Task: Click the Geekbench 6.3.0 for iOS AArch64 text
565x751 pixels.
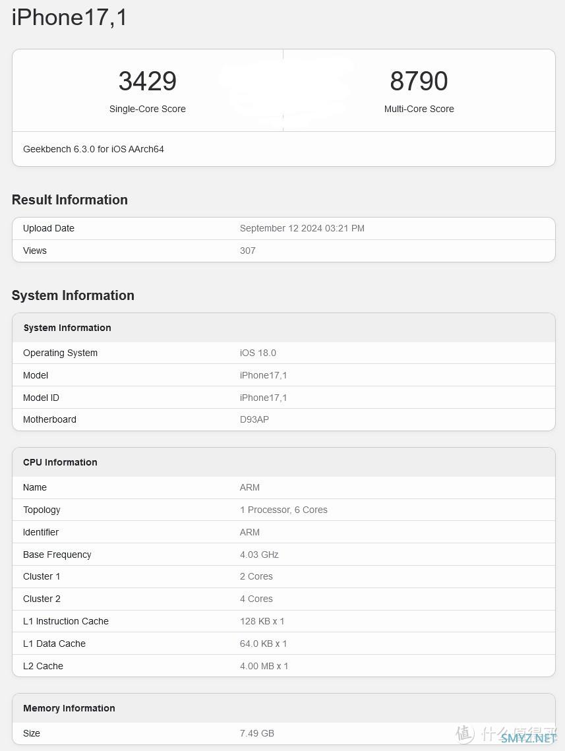Action: point(94,149)
